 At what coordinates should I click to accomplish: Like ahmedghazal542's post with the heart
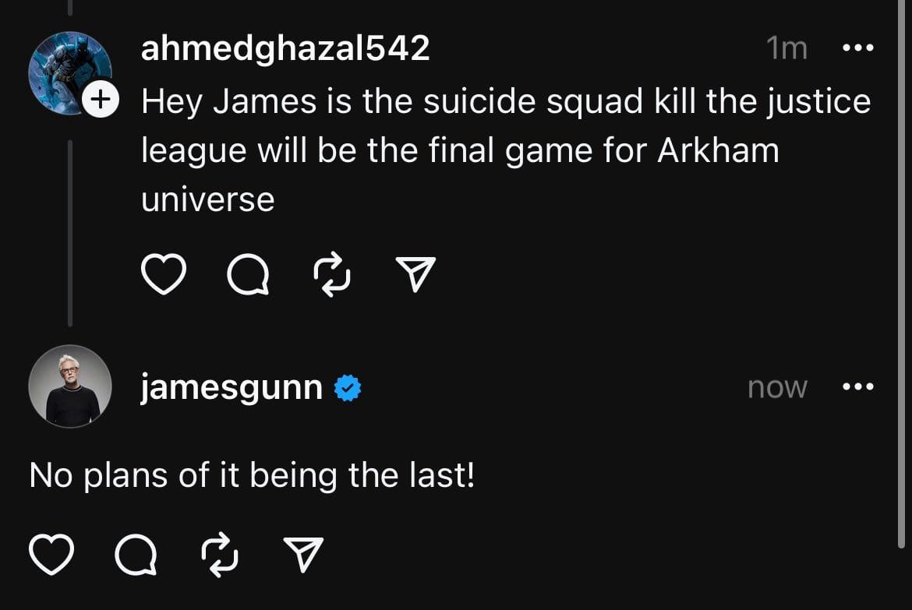(164, 275)
